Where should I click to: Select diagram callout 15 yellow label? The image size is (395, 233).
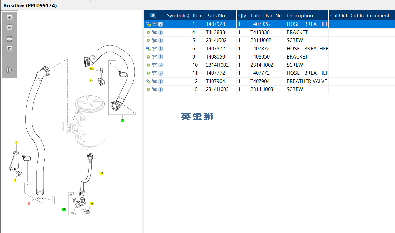[92, 204]
